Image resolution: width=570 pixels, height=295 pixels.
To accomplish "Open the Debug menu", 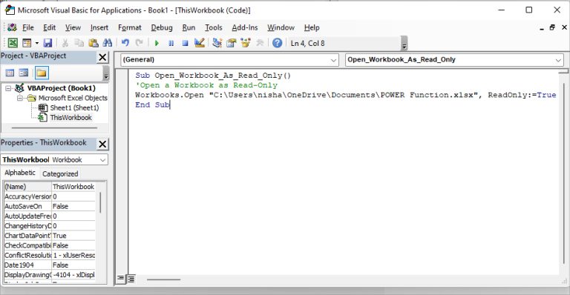I will coord(162,27).
